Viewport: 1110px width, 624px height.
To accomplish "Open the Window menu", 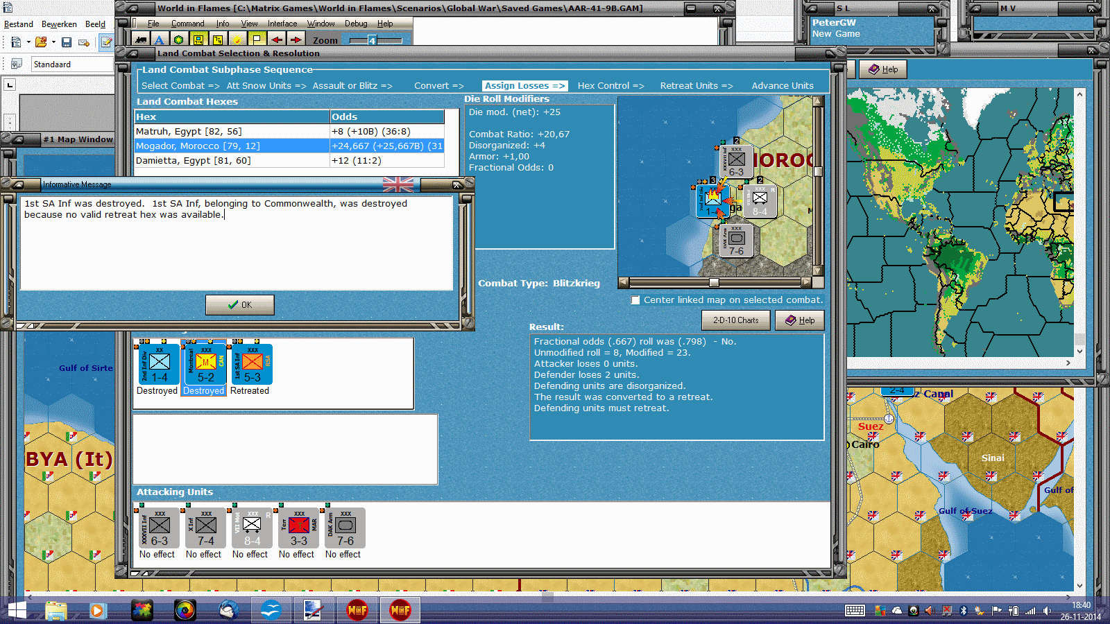I will point(321,24).
